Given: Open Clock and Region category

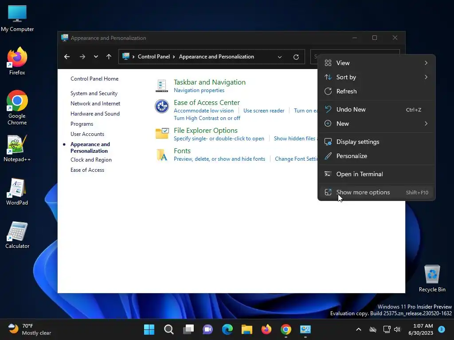Looking at the screenshot, I should coord(91,159).
